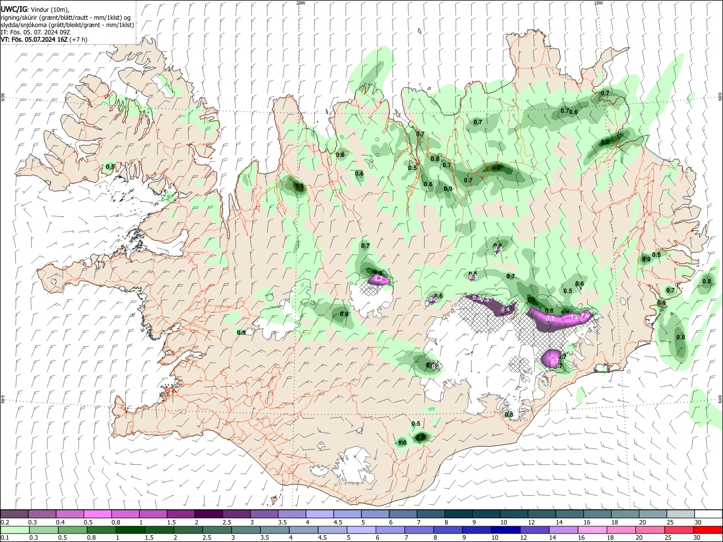Click the pale green 0.1–0.3 rain legend swatch
This screenshot has height=542, width=723.
coord(15,530)
